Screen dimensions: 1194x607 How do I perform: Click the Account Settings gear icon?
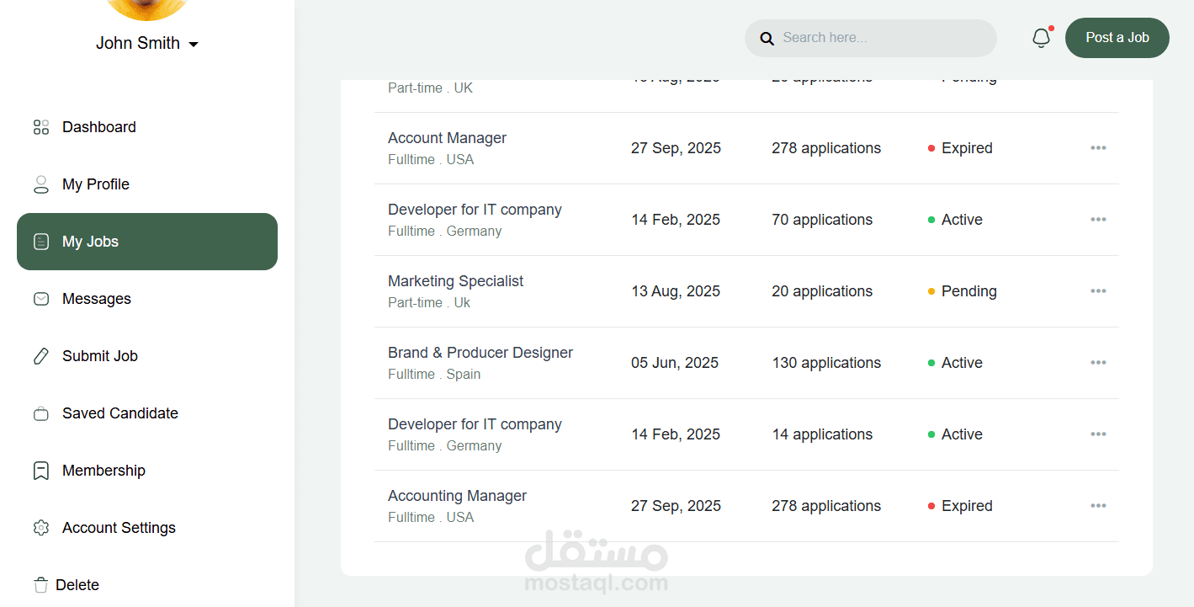pyautogui.click(x=41, y=528)
